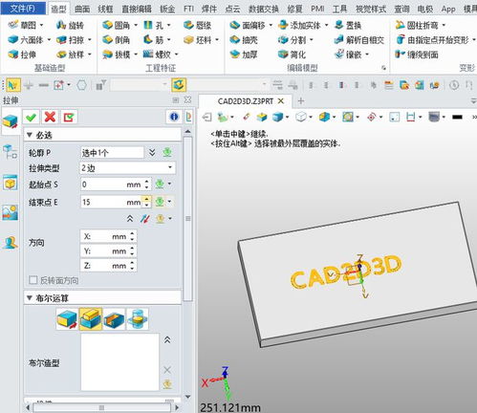Click the 加厚 thicken tool

[x=244, y=54]
